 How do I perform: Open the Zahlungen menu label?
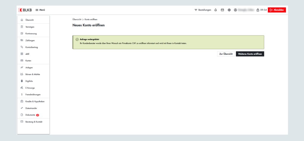tap(30, 40)
